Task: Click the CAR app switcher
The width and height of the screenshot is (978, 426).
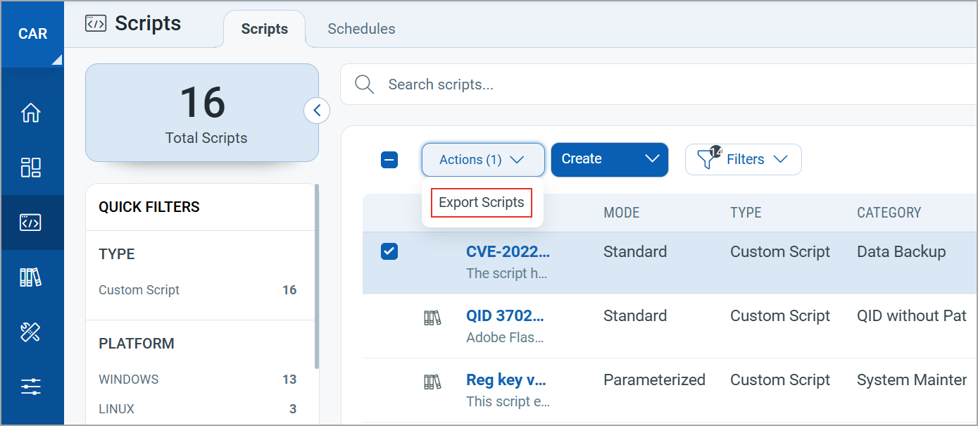Action: pyautogui.click(x=32, y=34)
